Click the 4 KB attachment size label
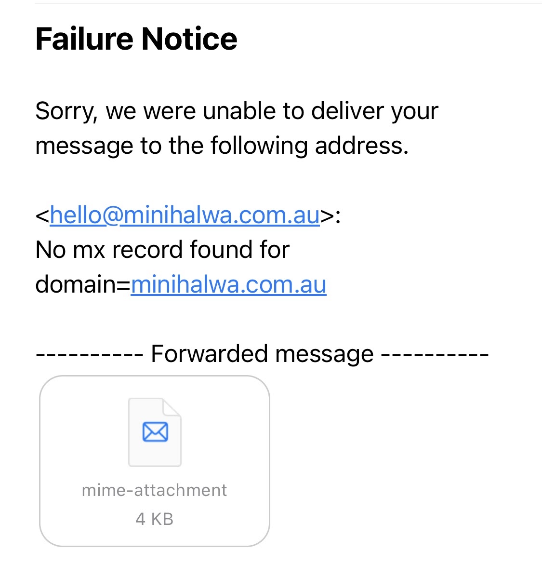 click(155, 519)
